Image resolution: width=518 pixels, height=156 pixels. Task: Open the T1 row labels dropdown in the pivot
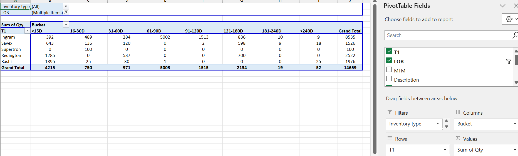27,31
